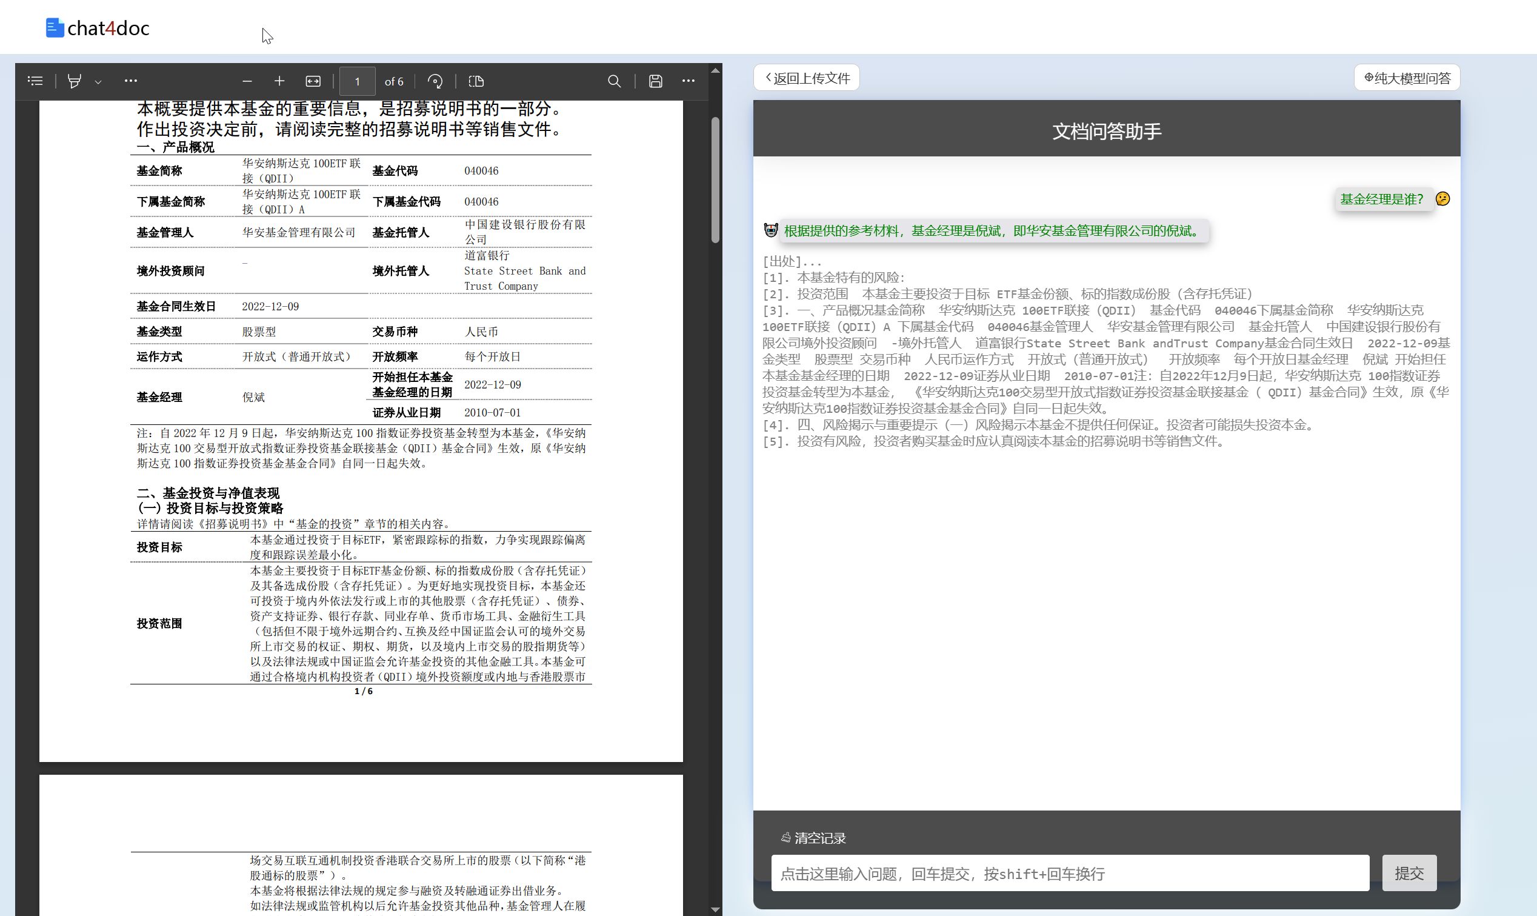Submit the question with 提交 button
The height and width of the screenshot is (916, 1537).
[x=1409, y=873]
